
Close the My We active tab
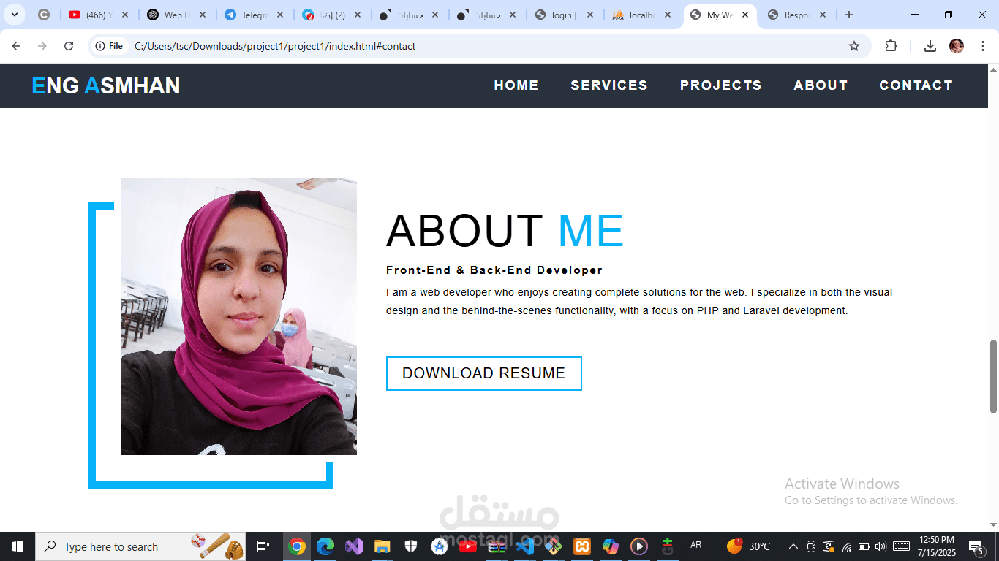click(x=745, y=15)
